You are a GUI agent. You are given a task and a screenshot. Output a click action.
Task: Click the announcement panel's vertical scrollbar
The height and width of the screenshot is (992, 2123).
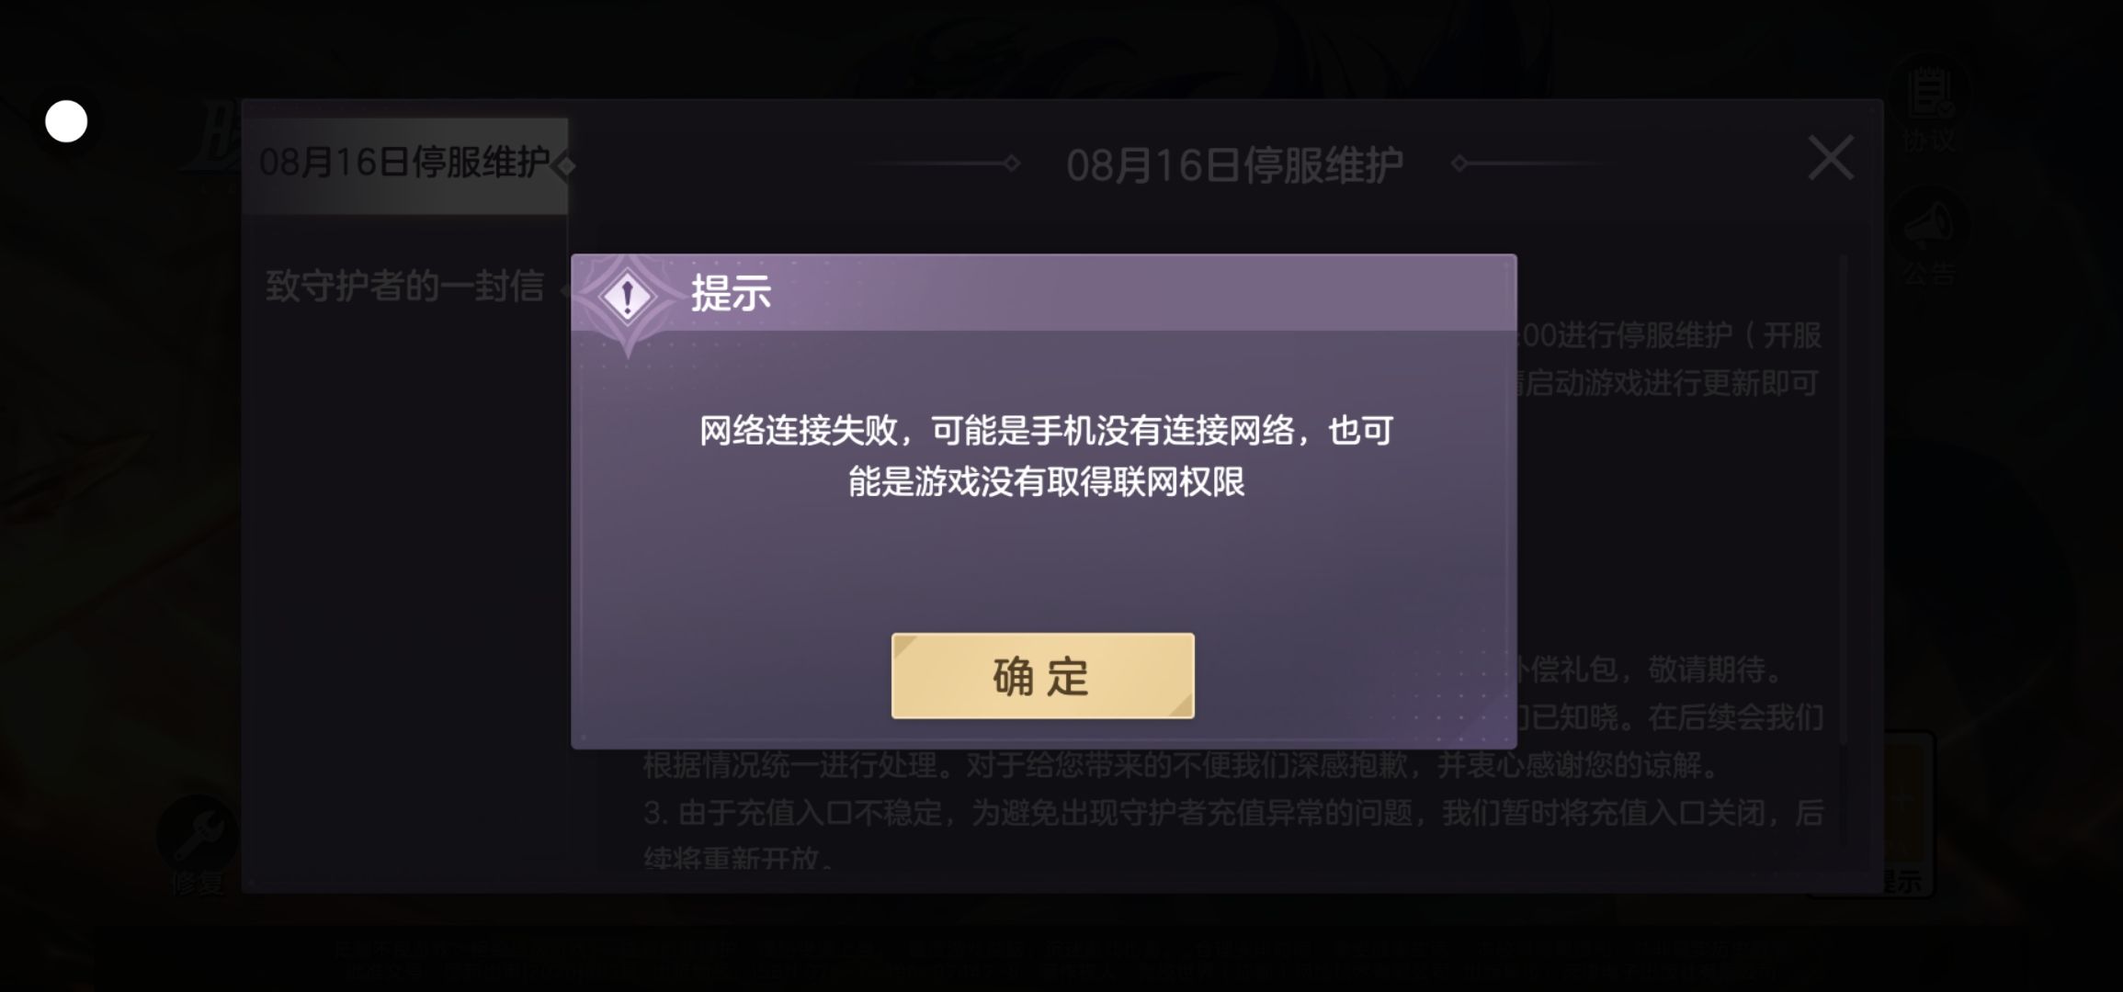(1843, 501)
